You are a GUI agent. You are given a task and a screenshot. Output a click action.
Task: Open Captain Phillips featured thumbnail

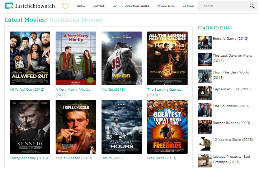pyautogui.click(x=205, y=93)
